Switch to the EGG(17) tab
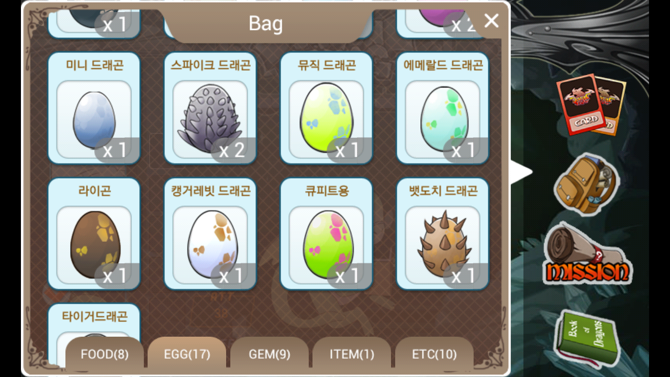Viewport: 670px width, 377px height. click(x=187, y=354)
